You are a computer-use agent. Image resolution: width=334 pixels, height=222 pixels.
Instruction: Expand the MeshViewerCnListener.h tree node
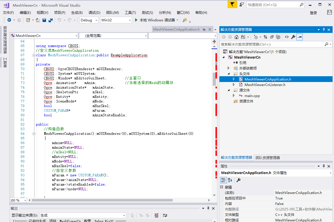(233, 85)
